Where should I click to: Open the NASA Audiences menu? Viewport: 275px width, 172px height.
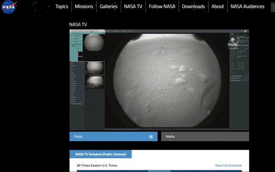point(247,6)
